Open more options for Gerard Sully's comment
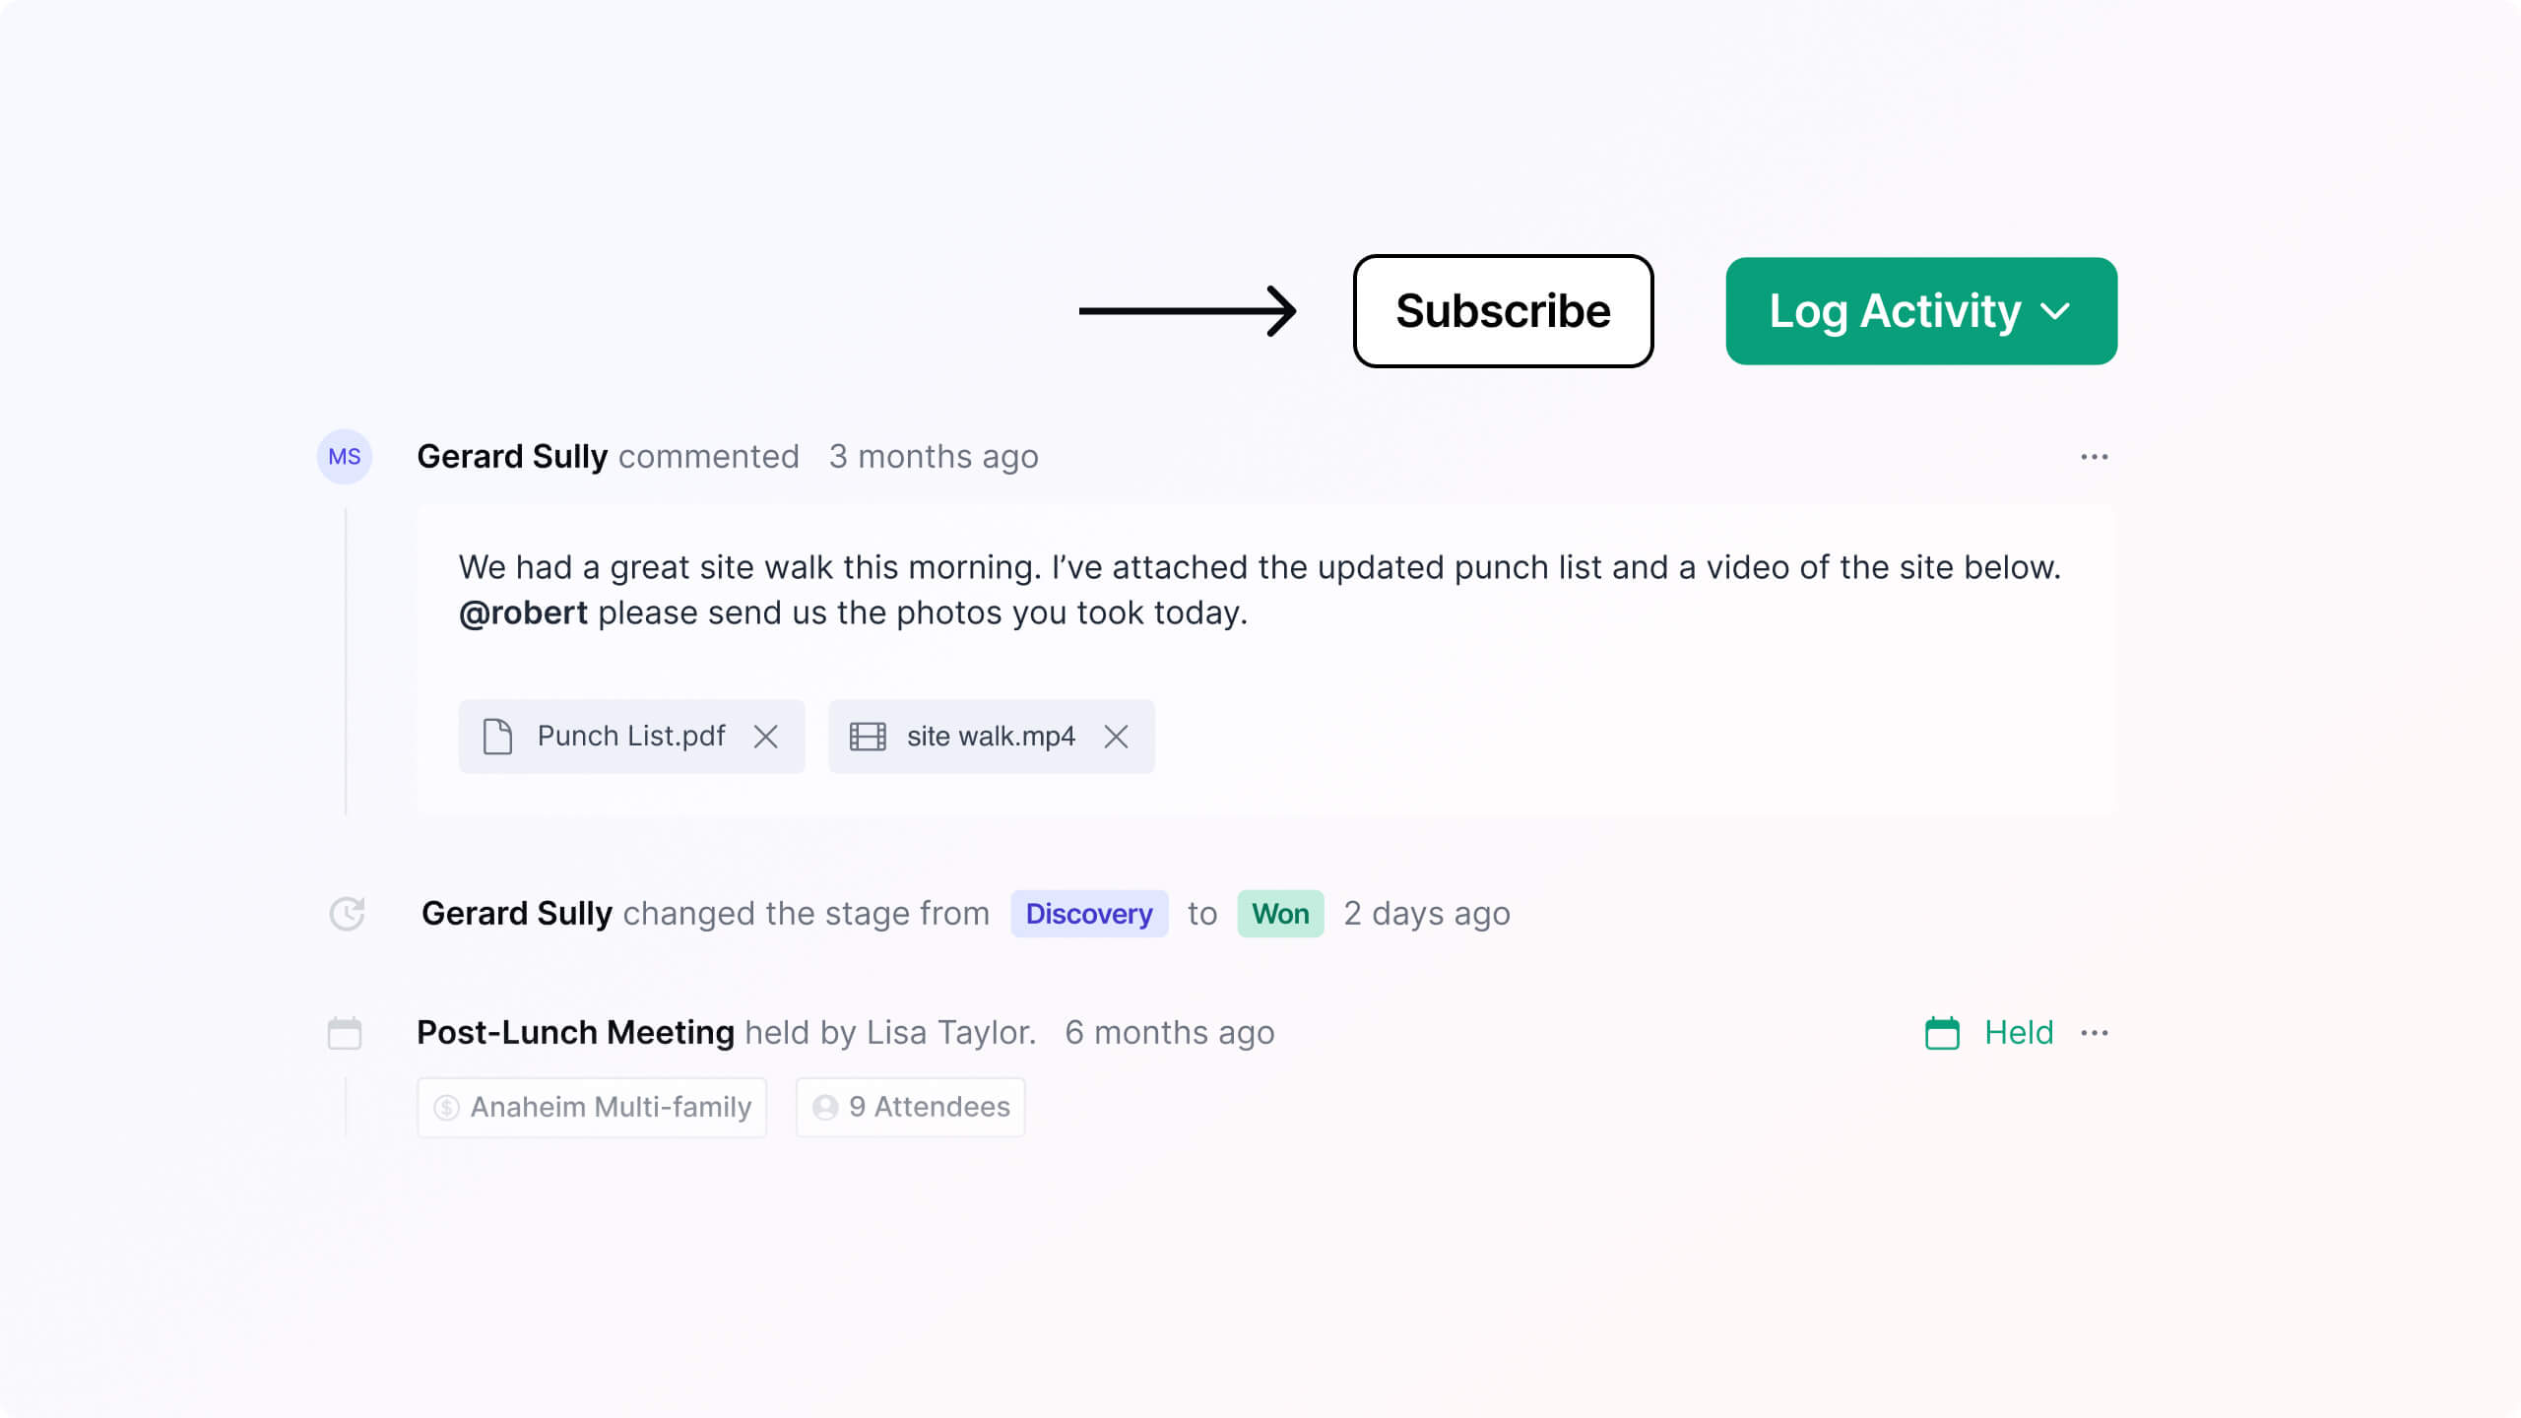This screenshot has height=1418, width=2521. (2094, 457)
